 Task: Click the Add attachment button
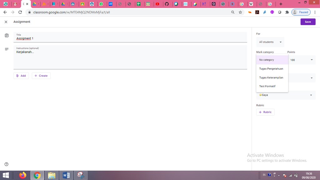click(x=21, y=76)
